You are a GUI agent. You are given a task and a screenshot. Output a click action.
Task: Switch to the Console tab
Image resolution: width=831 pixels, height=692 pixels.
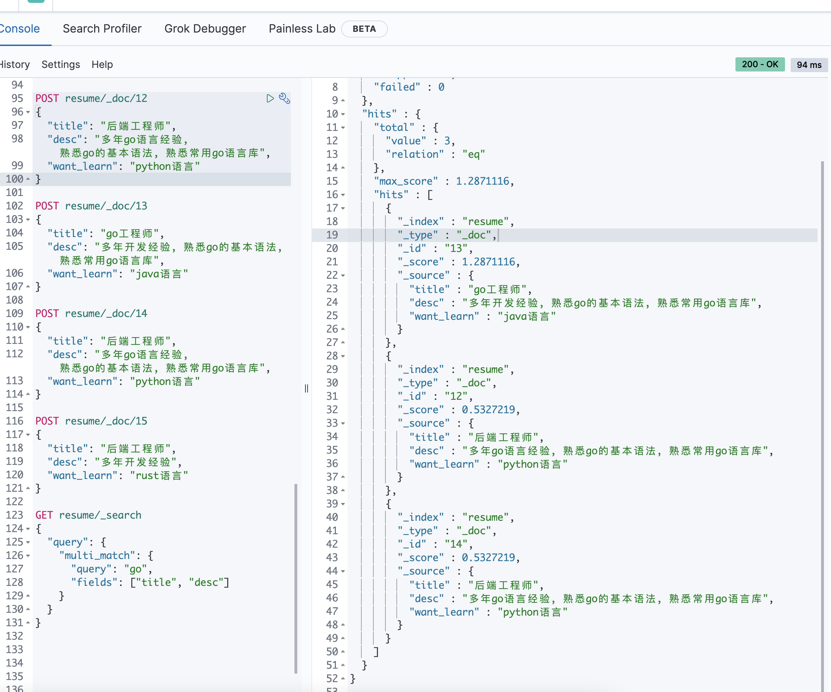click(19, 29)
